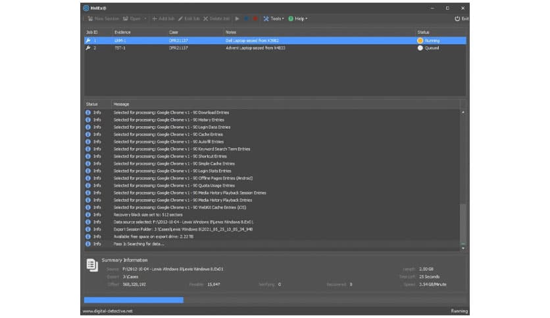Viewport: 550px width, 318px height.
Task: Click the 3.54 GB/Minute speed value
Action: tap(432, 284)
